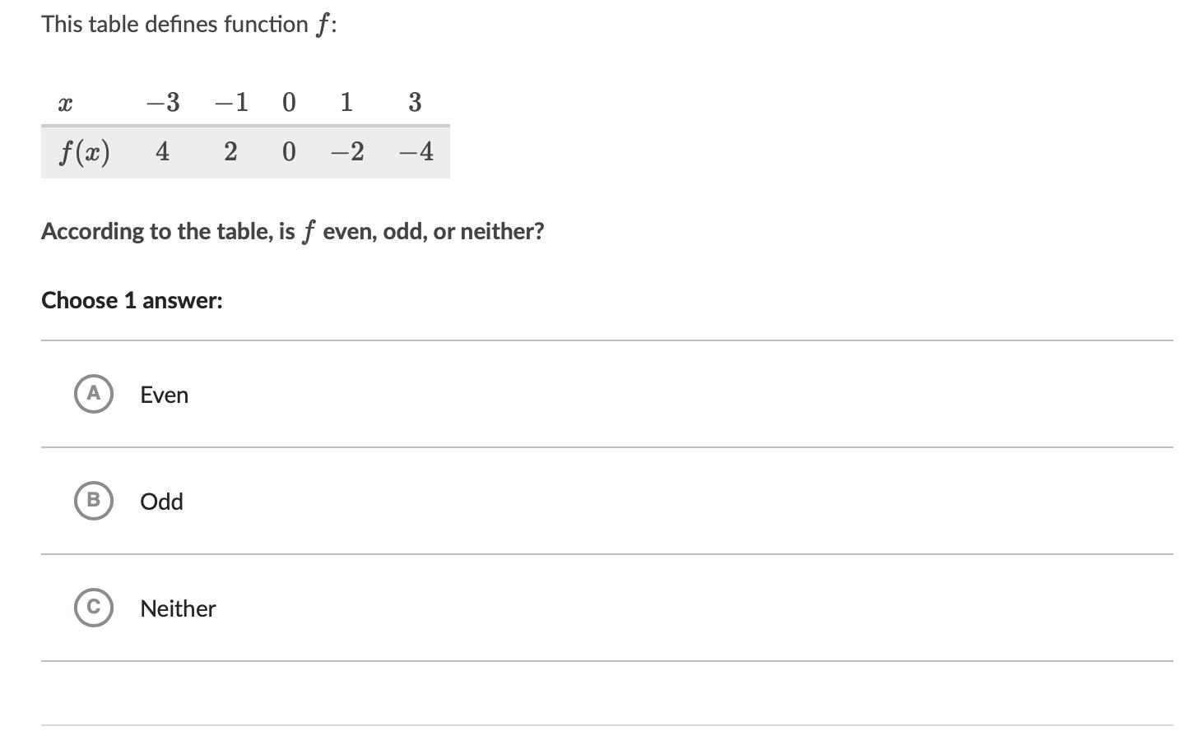The width and height of the screenshot is (1180, 740).
Task: Click the x row header in table
Action: pos(65,104)
